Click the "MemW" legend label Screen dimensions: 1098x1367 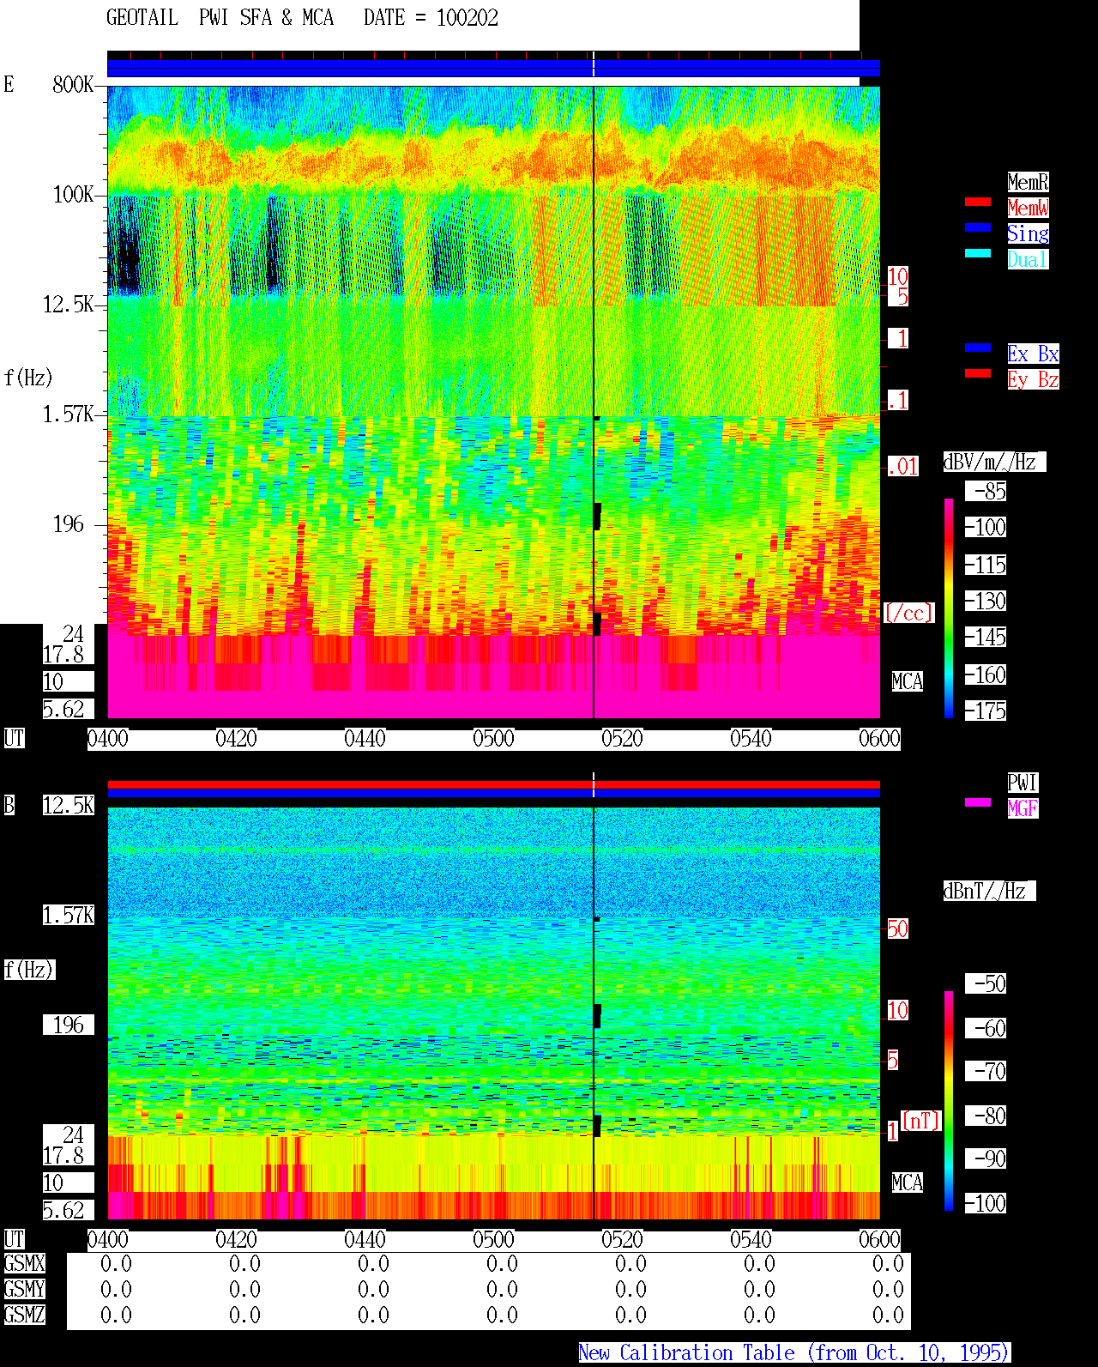click(x=1028, y=208)
